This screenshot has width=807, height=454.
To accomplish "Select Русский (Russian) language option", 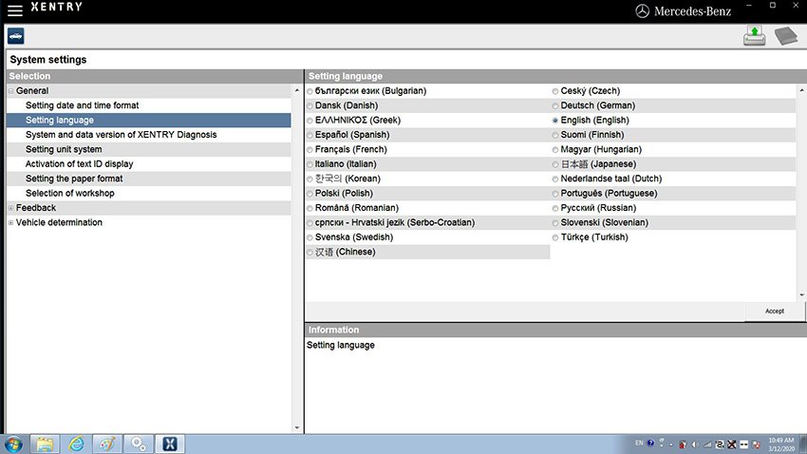I will 555,208.
